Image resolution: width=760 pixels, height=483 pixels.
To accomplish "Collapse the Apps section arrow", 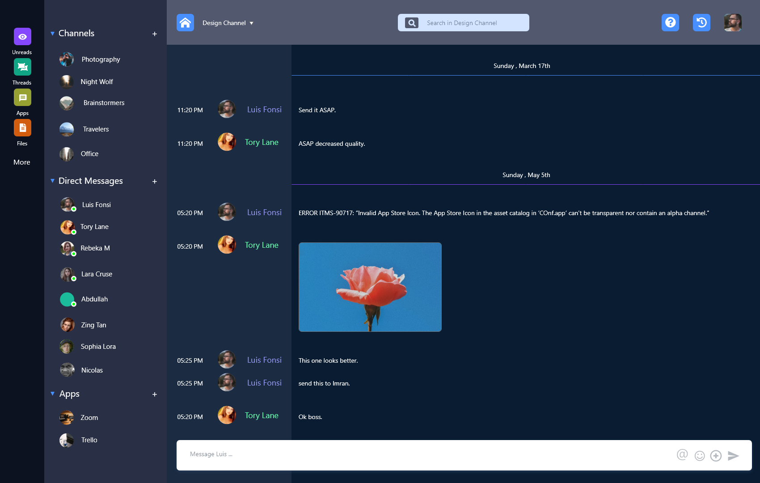I will pyautogui.click(x=53, y=394).
